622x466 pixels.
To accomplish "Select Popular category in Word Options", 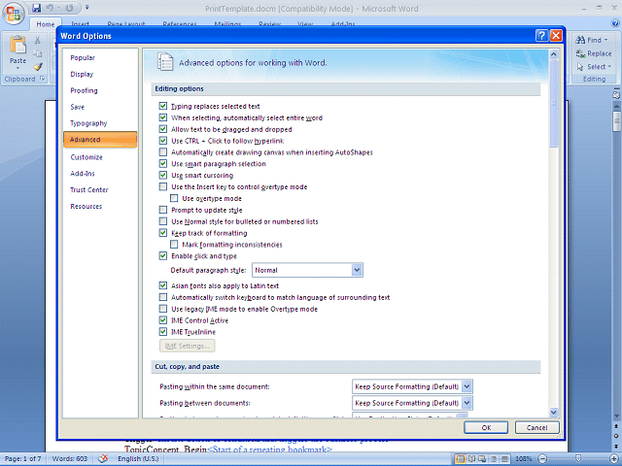I will click(100, 58).
